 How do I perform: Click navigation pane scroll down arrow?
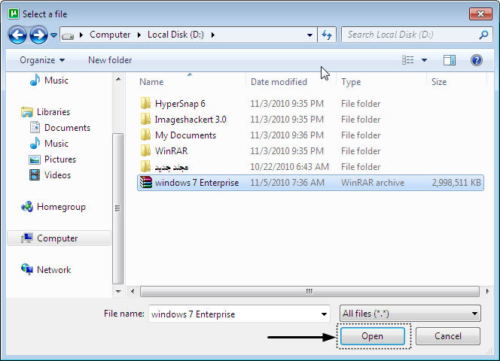[x=118, y=292]
